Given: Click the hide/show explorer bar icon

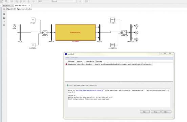Looking at the screenshot, I should (x=4, y=9).
